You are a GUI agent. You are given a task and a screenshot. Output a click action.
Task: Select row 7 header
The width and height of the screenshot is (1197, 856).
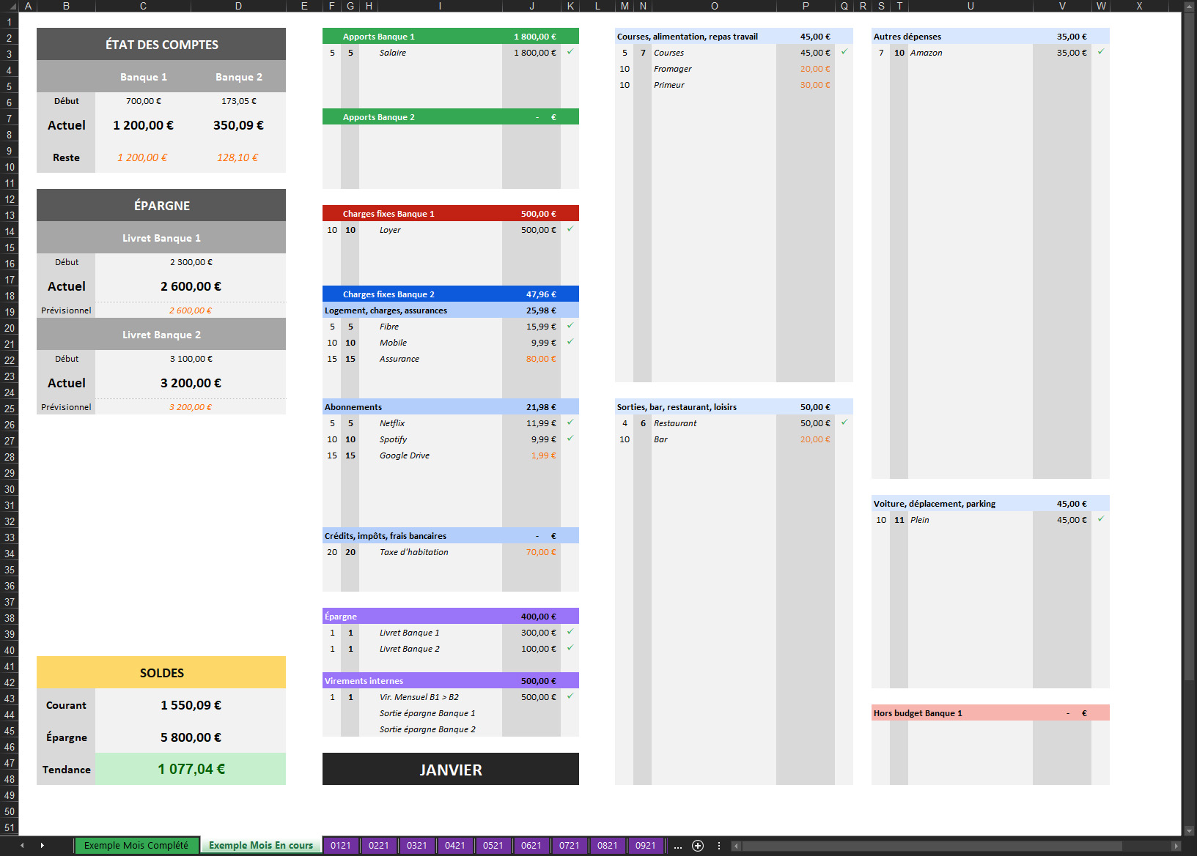(x=9, y=119)
